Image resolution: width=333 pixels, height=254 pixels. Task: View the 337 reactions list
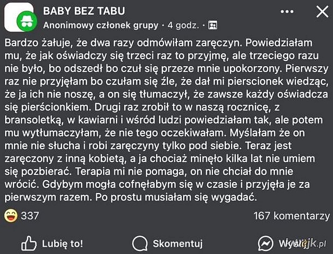[30, 215]
